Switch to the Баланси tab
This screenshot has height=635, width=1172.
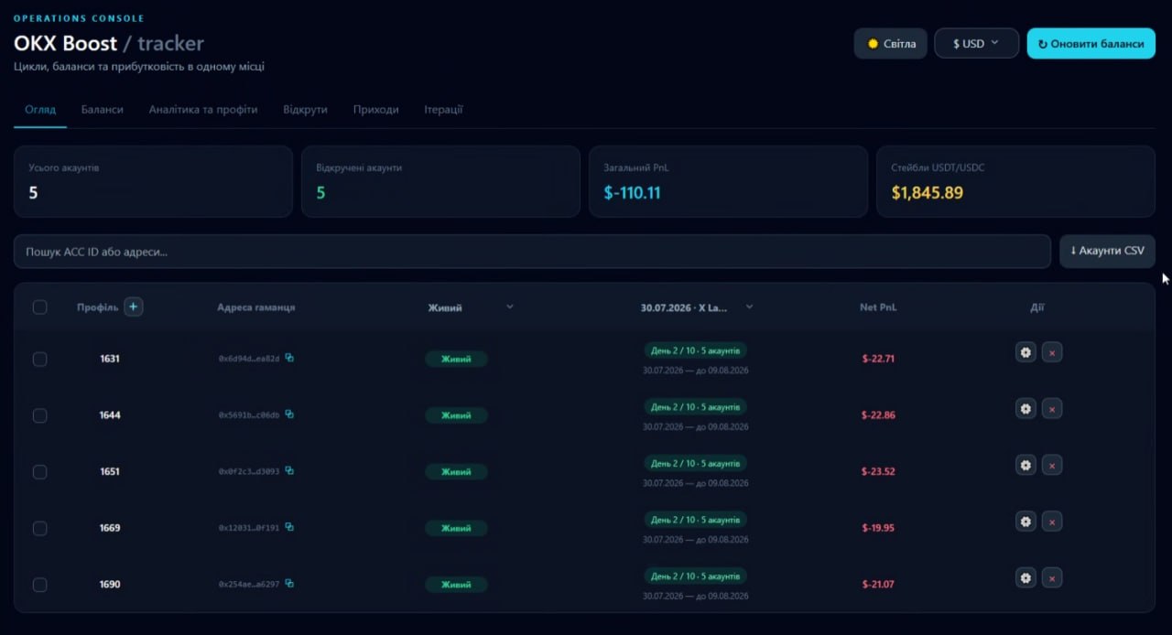(102, 109)
